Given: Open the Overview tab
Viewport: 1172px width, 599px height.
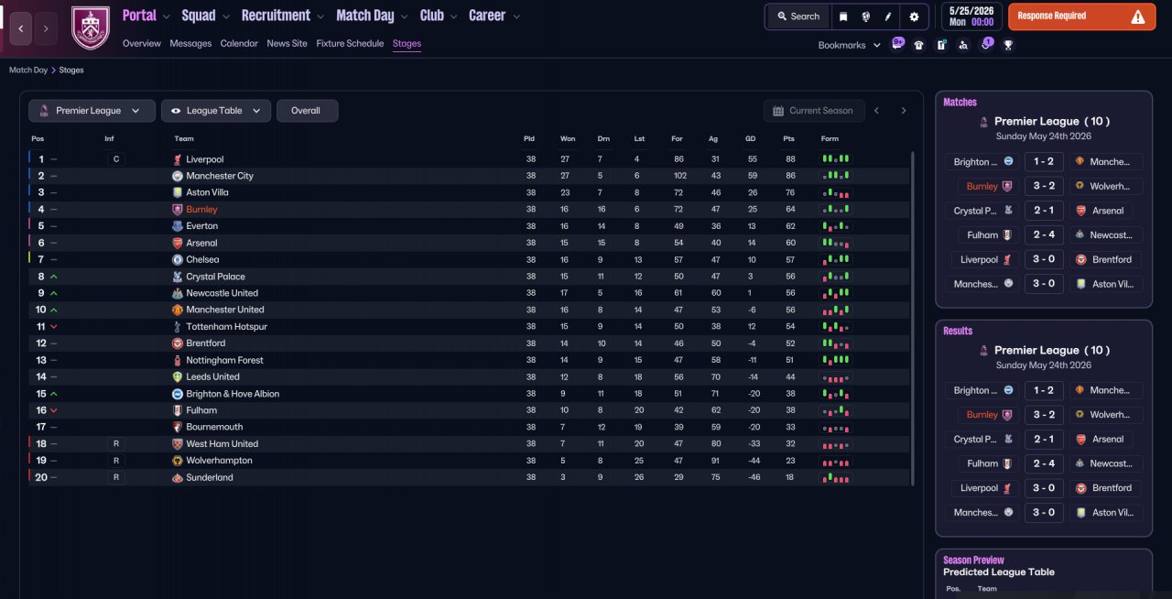Looking at the screenshot, I should coord(141,43).
